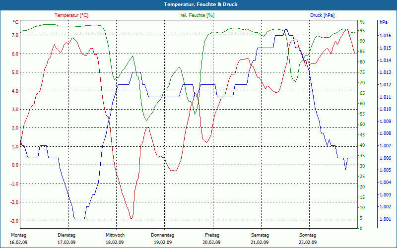Click the 20.02.09 date label

tap(211, 243)
